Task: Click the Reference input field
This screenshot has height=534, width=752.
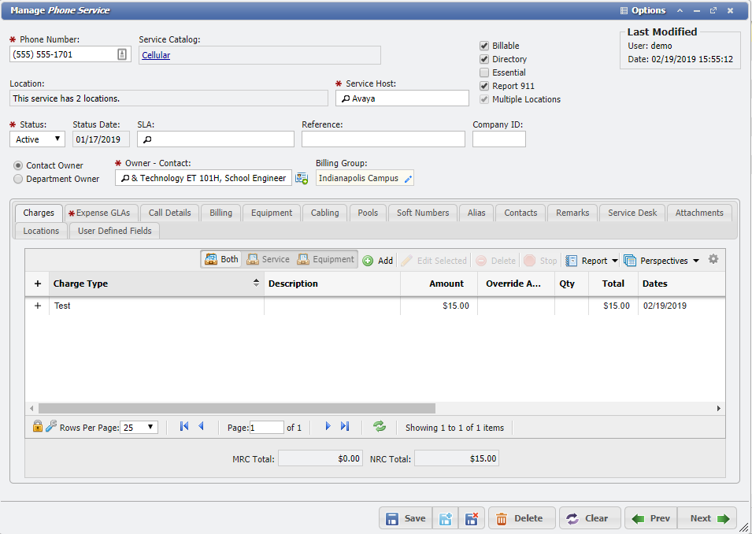Action: [383, 139]
